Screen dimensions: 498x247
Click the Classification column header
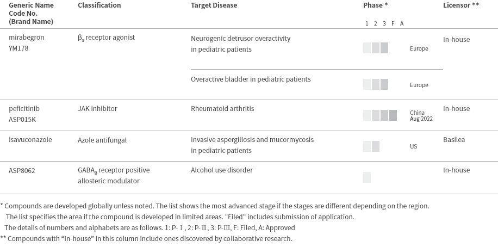[99, 5]
